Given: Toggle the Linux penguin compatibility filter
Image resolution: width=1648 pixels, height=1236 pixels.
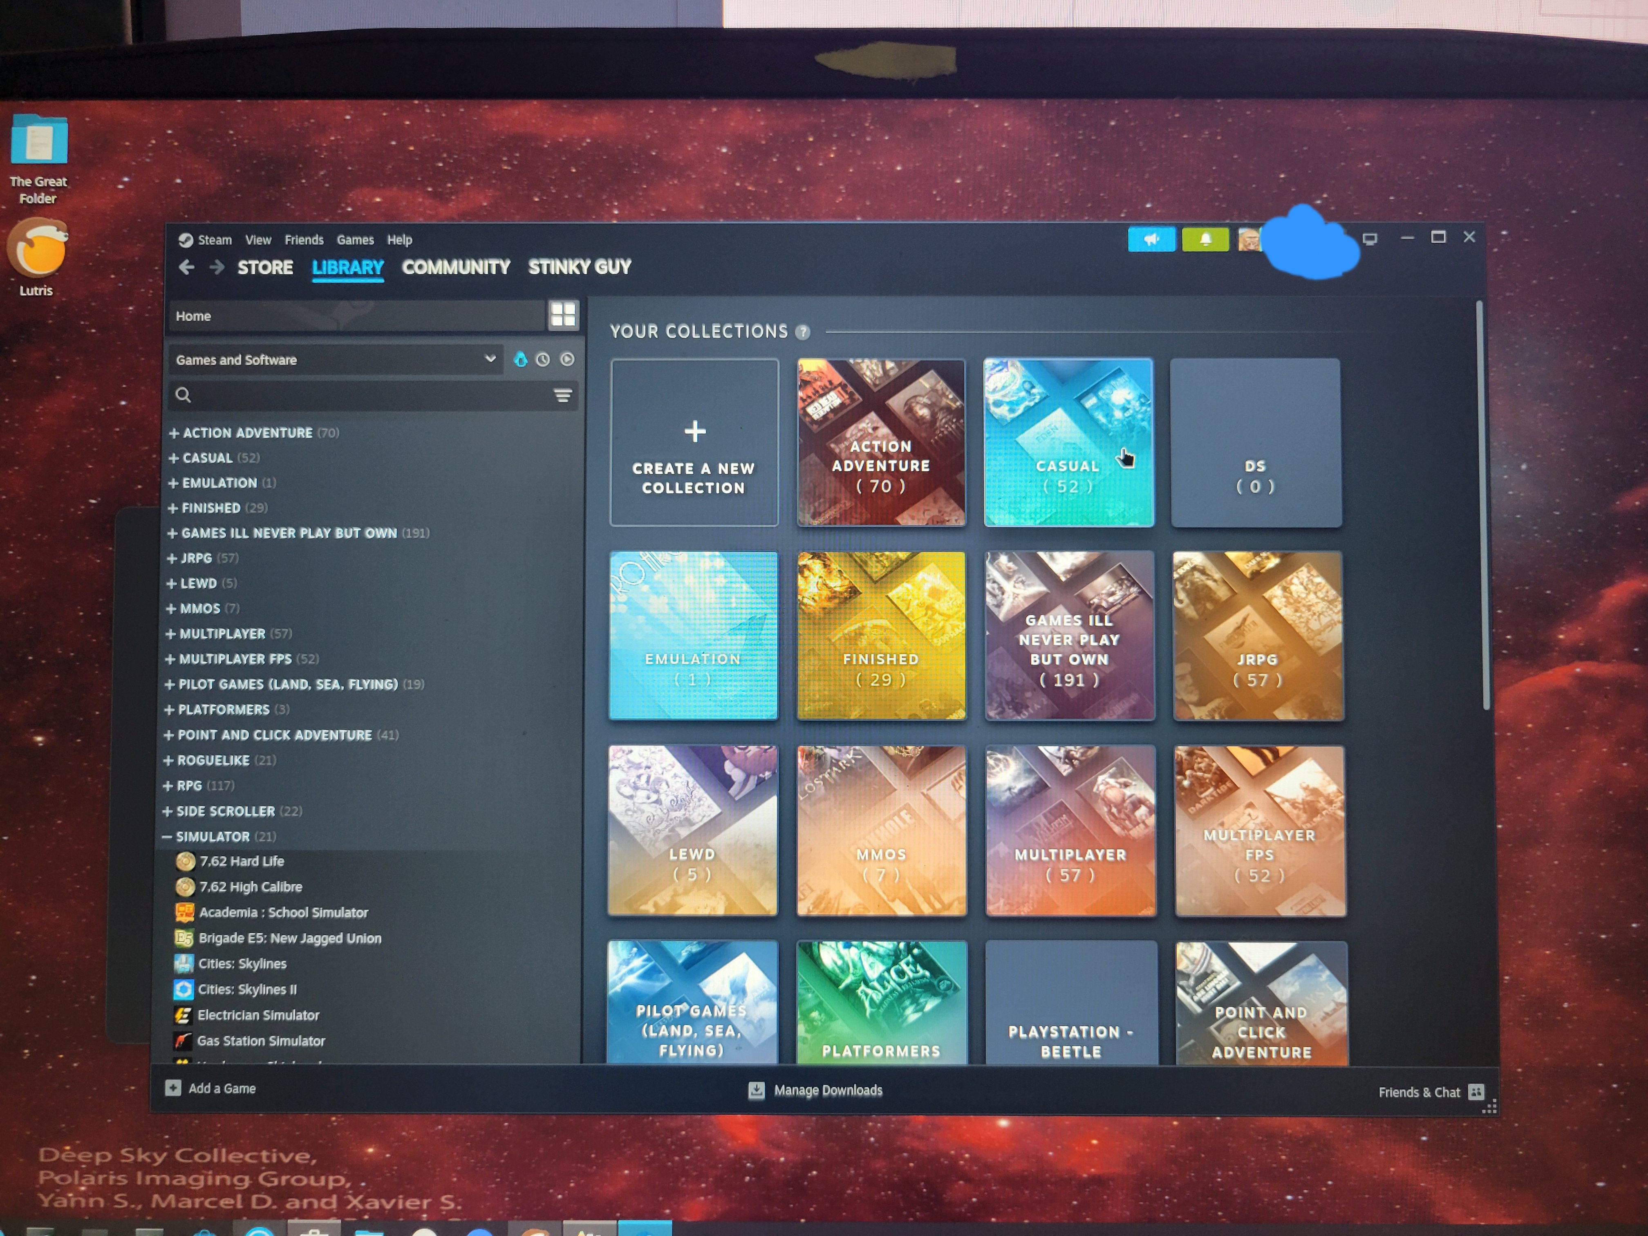Looking at the screenshot, I should point(520,359).
